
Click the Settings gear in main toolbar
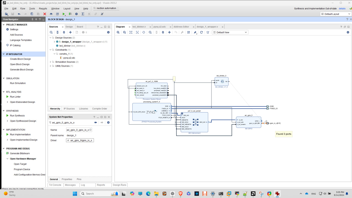[x=76, y=14]
